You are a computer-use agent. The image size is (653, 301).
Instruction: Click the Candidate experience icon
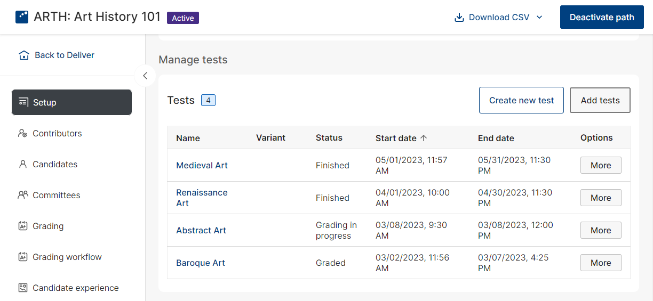pyautogui.click(x=22, y=288)
